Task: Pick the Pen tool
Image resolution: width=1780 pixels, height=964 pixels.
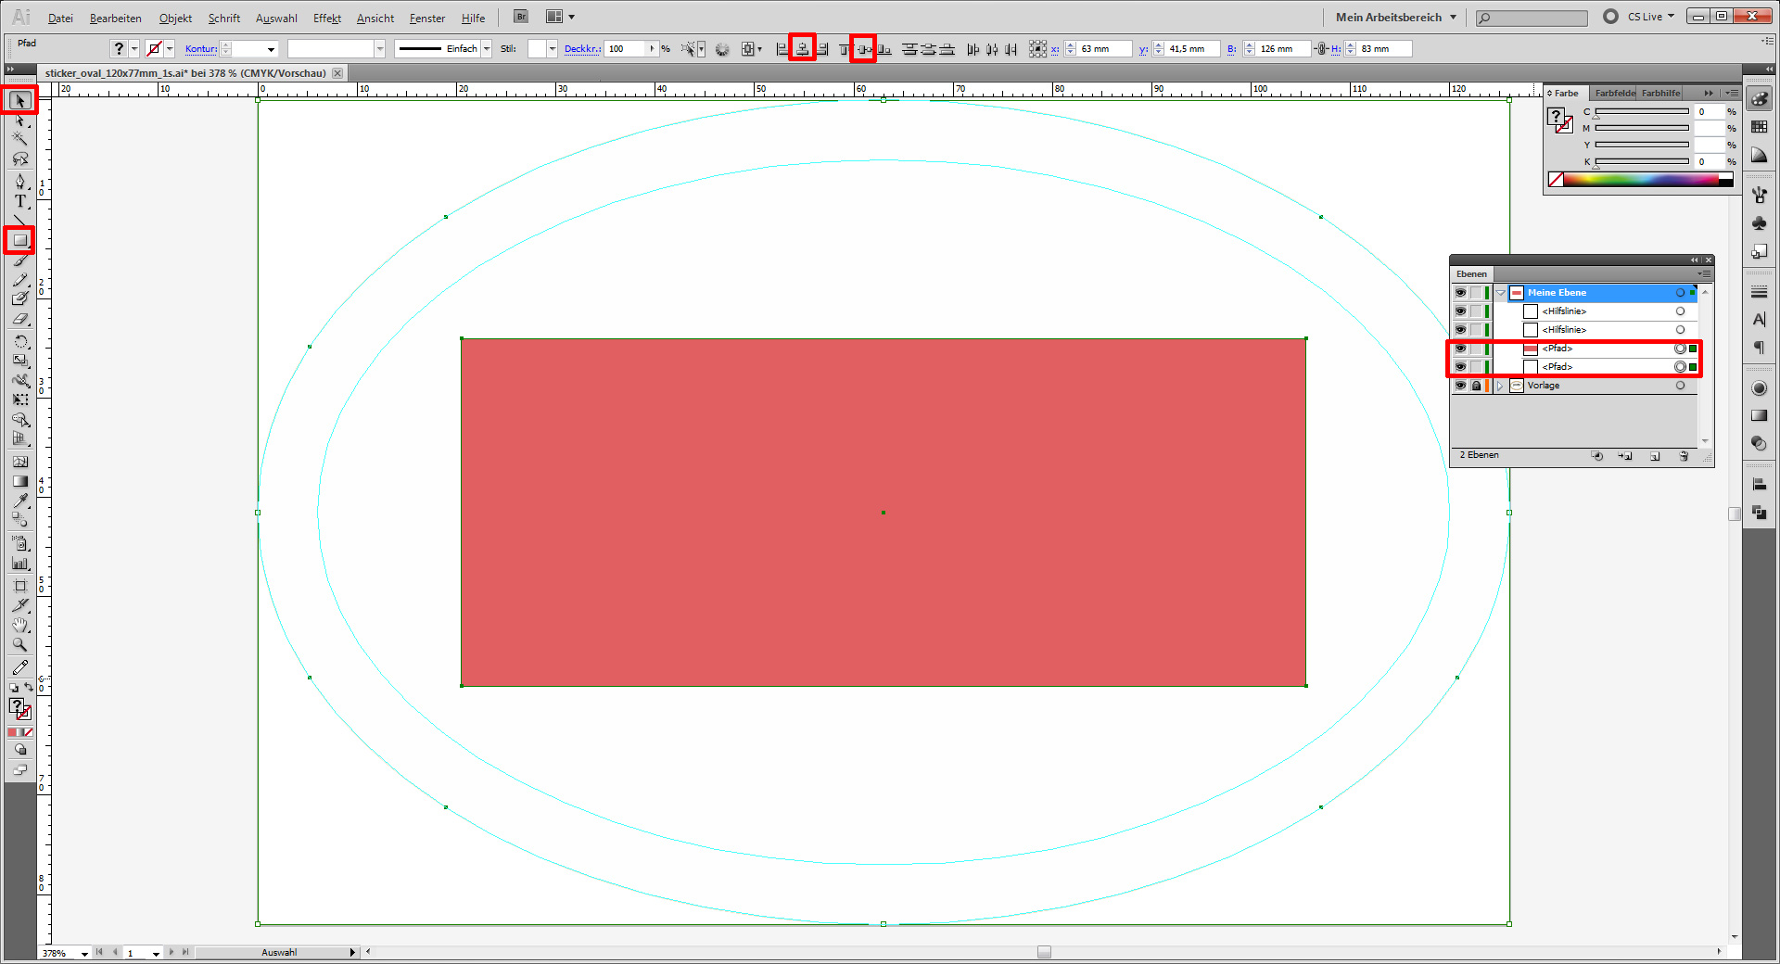Action: [19, 182]
